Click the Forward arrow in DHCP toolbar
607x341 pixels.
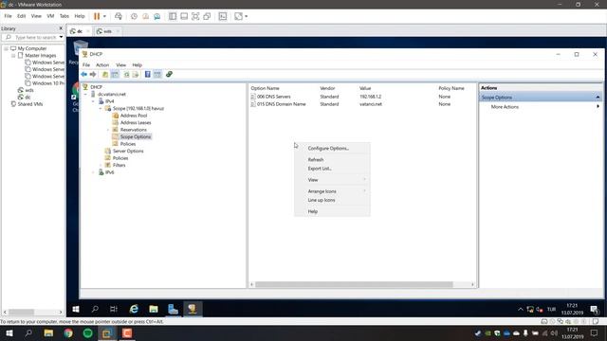pyautogui.click(x=93, y=74)
